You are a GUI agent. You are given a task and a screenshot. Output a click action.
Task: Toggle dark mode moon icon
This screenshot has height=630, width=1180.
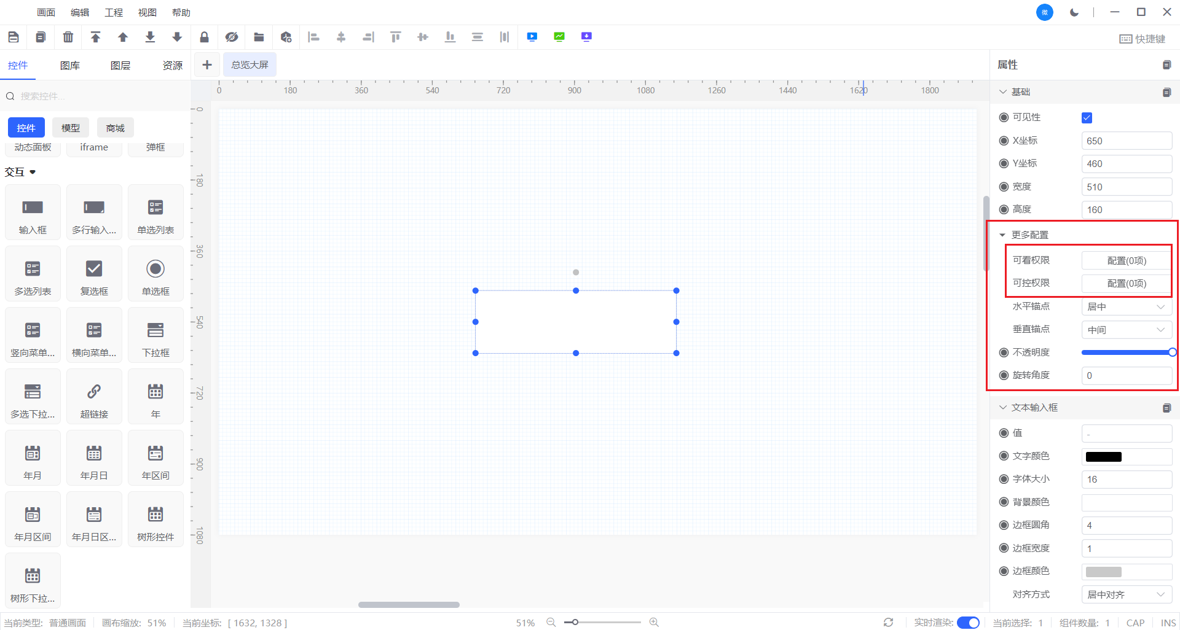pos(1074,12)
